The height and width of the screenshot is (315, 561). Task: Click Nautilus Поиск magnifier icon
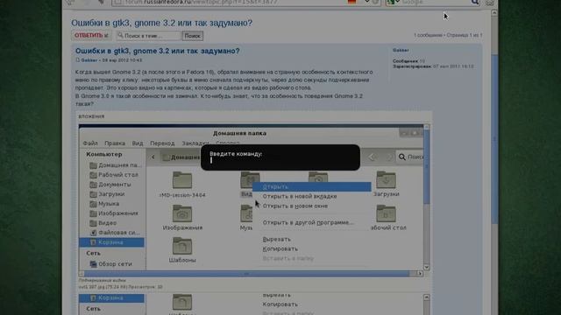402,157
